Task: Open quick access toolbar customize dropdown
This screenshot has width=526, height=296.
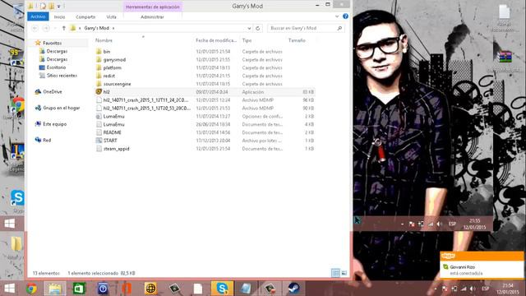Action: point(58,6)
